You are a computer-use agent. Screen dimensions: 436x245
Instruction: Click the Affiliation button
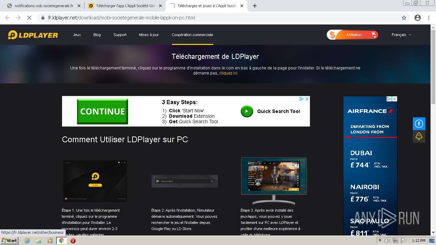click(x=353, y=35)
